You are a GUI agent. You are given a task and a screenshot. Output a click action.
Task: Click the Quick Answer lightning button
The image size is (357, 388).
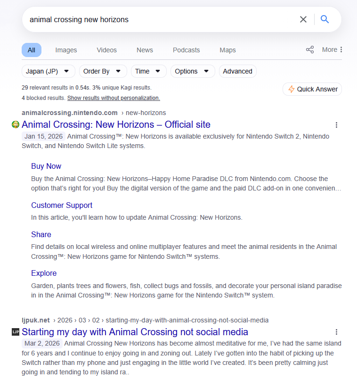312,89
